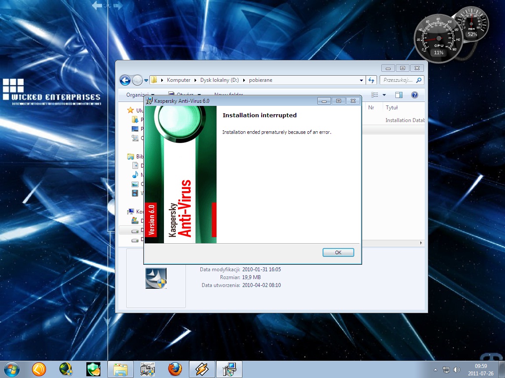
Task: Click the installer taskbar icon with computer and disc
Action: (x=229, y=369)
